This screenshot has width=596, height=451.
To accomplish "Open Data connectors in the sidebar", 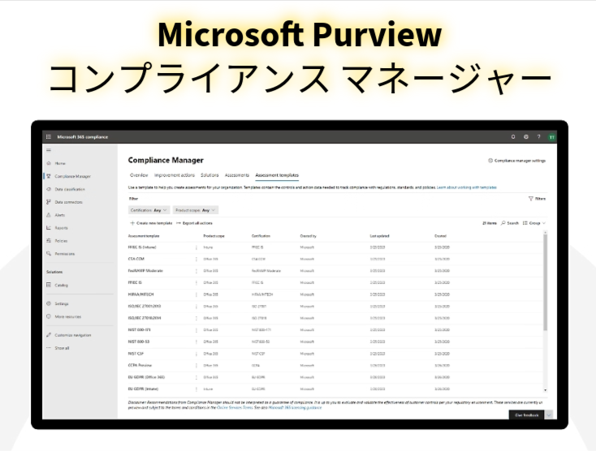I will pyautogui.click(x=68, y=202).
